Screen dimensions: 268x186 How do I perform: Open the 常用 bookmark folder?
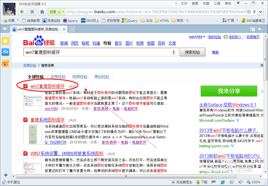point(177,21)
